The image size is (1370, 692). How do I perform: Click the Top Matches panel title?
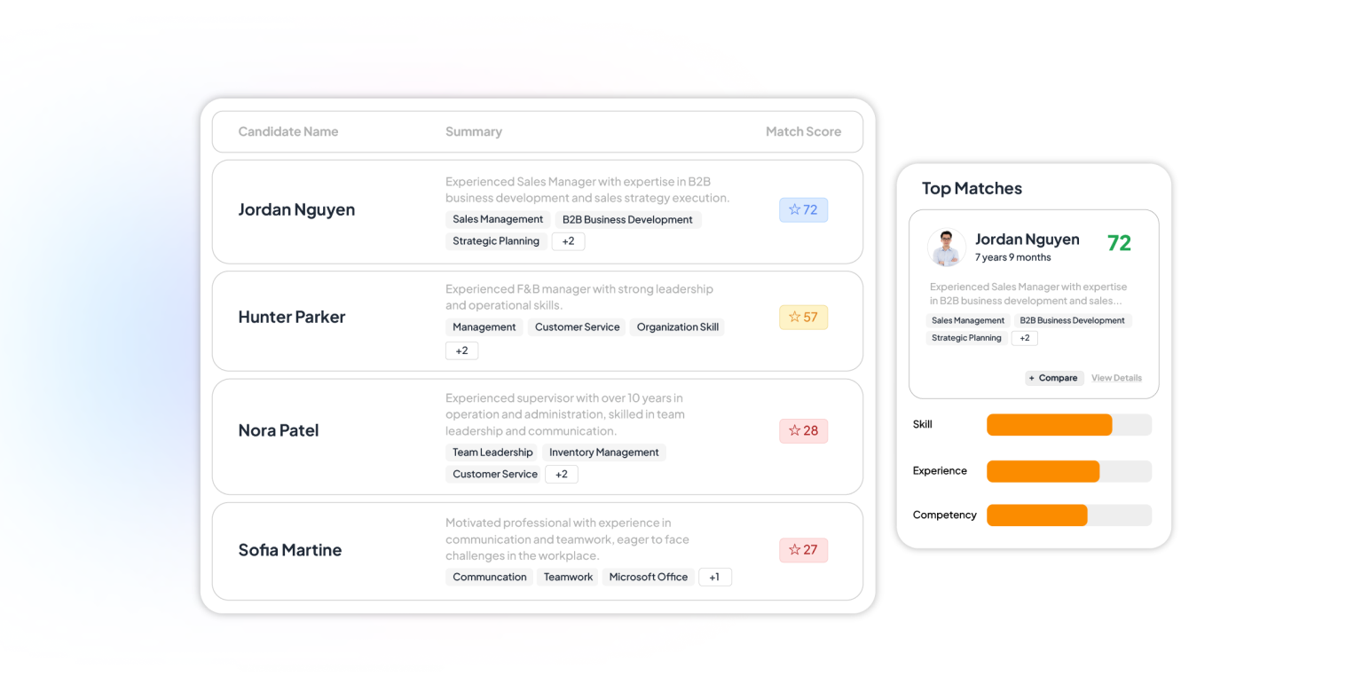972,188
